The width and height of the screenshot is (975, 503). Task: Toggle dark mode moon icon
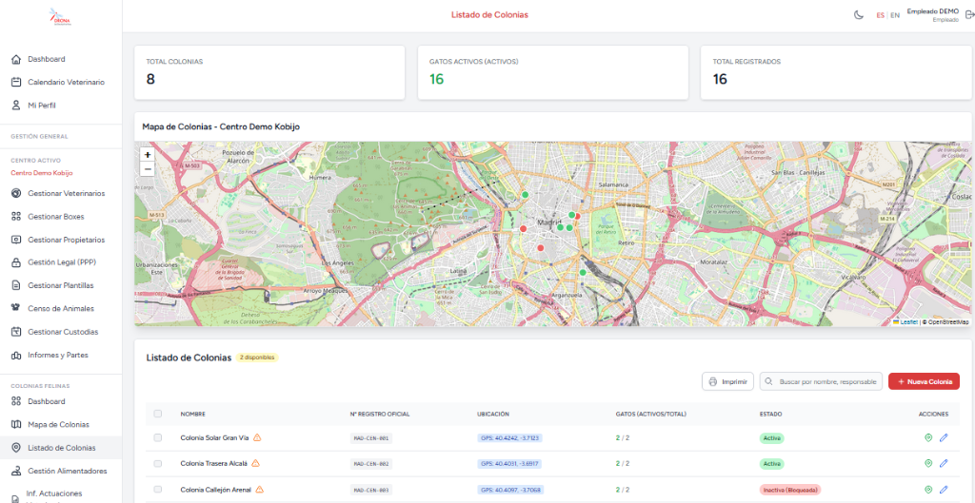point(858,15)
